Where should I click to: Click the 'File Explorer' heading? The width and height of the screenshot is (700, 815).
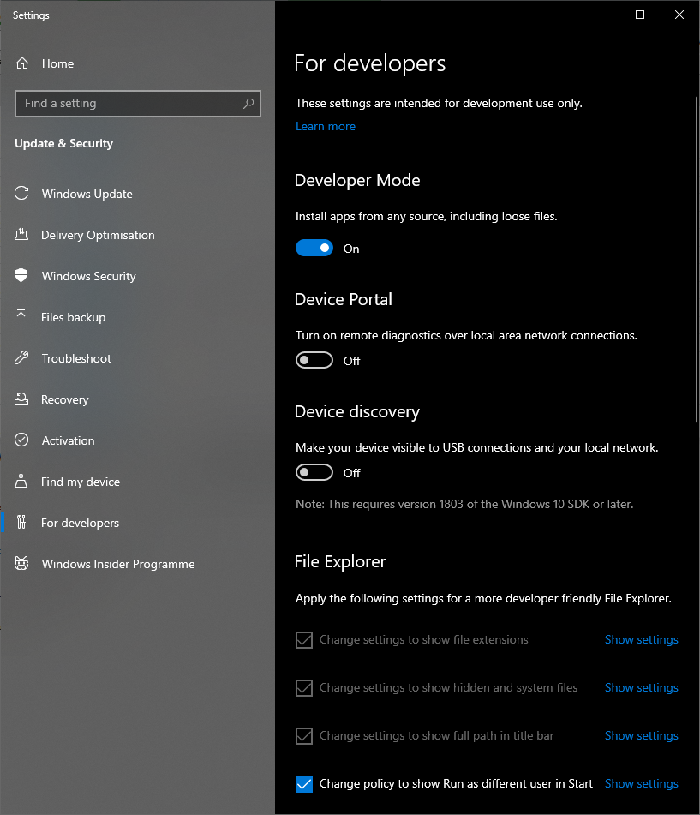[340, 561]
